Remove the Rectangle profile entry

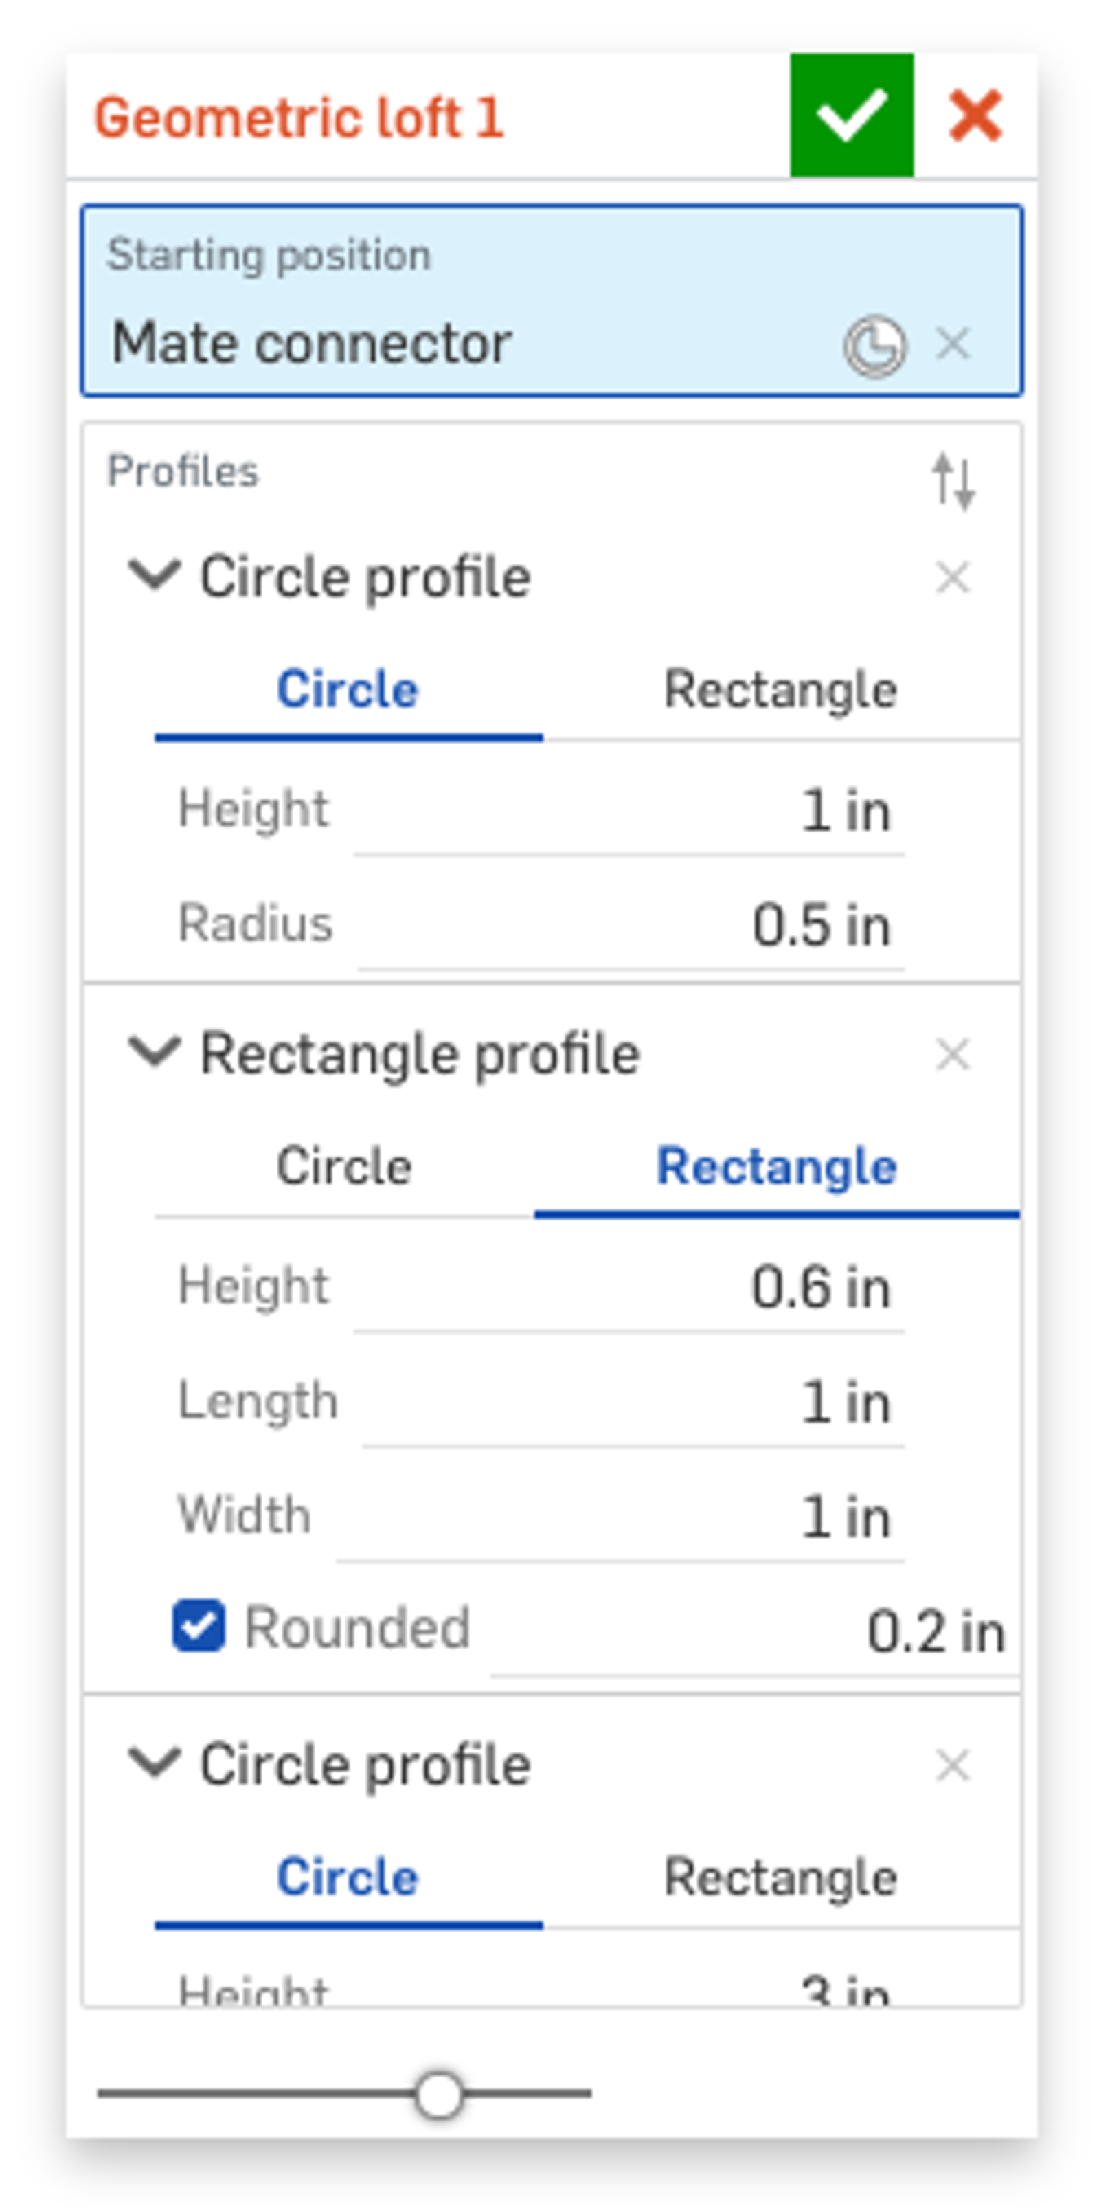click(953, 1054)
